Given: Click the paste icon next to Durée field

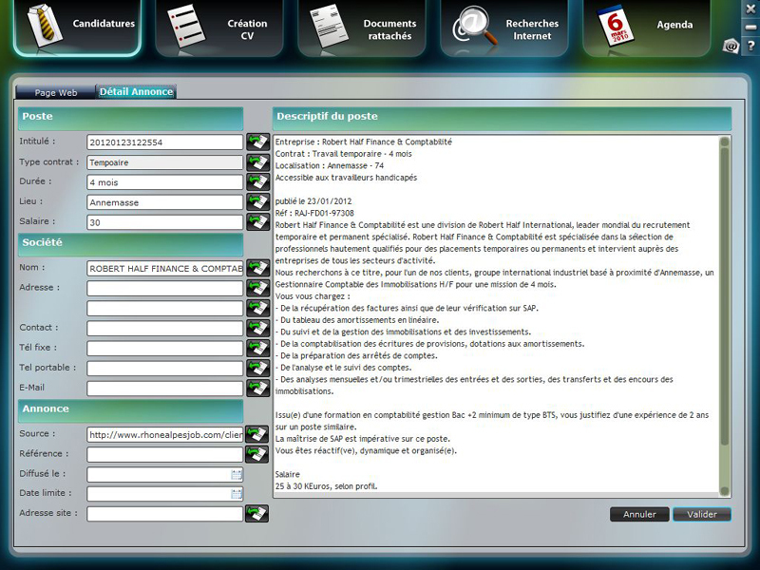Looking at the screenshot, I should point(257,181).
